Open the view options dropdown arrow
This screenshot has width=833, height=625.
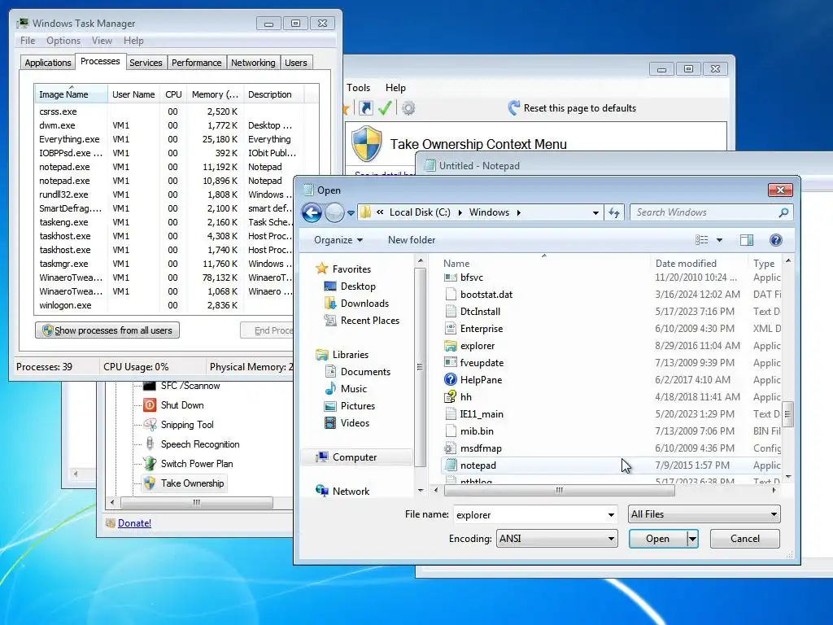point(719,240)
